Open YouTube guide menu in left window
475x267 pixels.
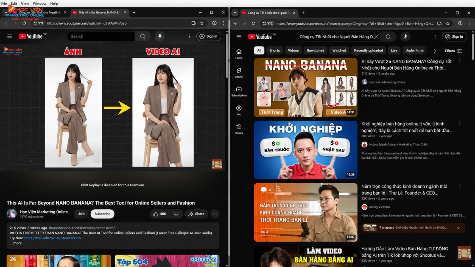coord(9,36)
